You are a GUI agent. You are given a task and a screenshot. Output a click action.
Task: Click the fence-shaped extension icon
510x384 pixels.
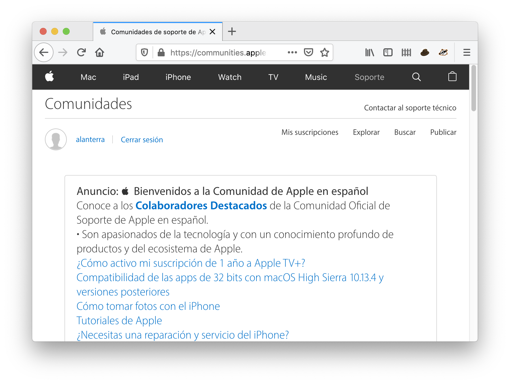pyautogui.click(x=406, y=52)
